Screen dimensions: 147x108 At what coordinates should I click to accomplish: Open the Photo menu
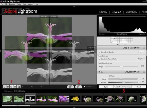(x=19, y=4)
